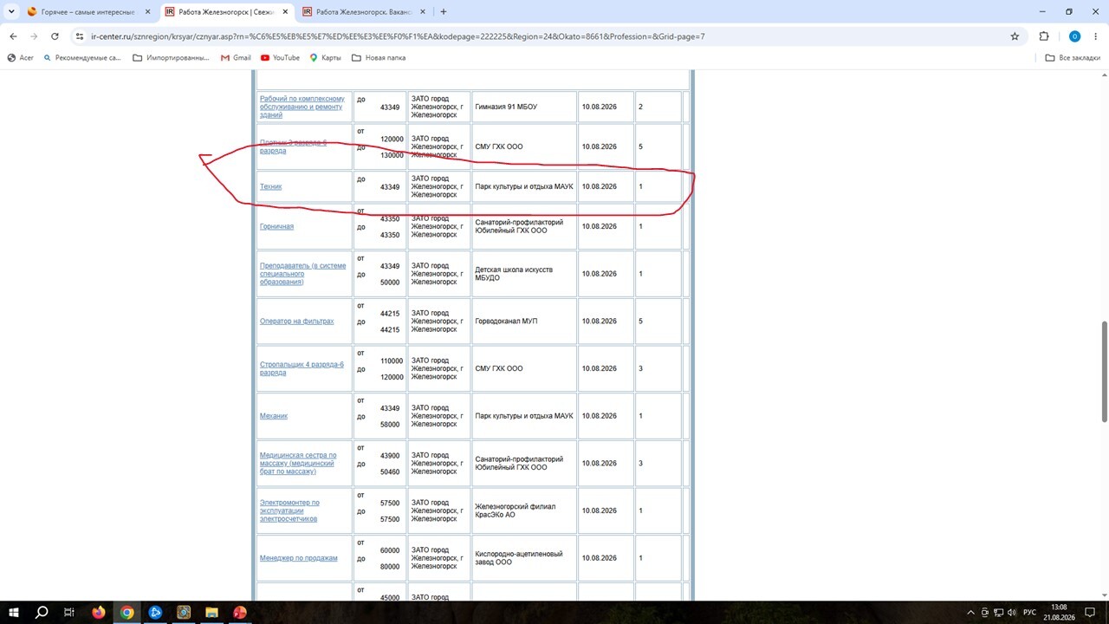Click the 'Горводоканал МУП' employer cell
The image size is (1109, 624).
[x=524, y=322]
